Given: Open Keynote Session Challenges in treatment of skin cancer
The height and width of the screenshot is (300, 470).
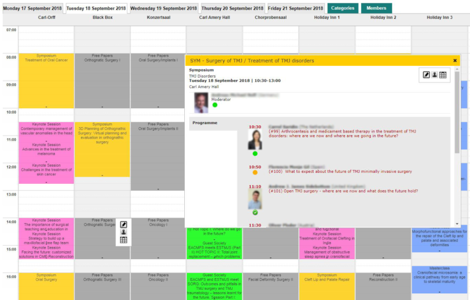Looking at the screenshot, I should [46, 172].
